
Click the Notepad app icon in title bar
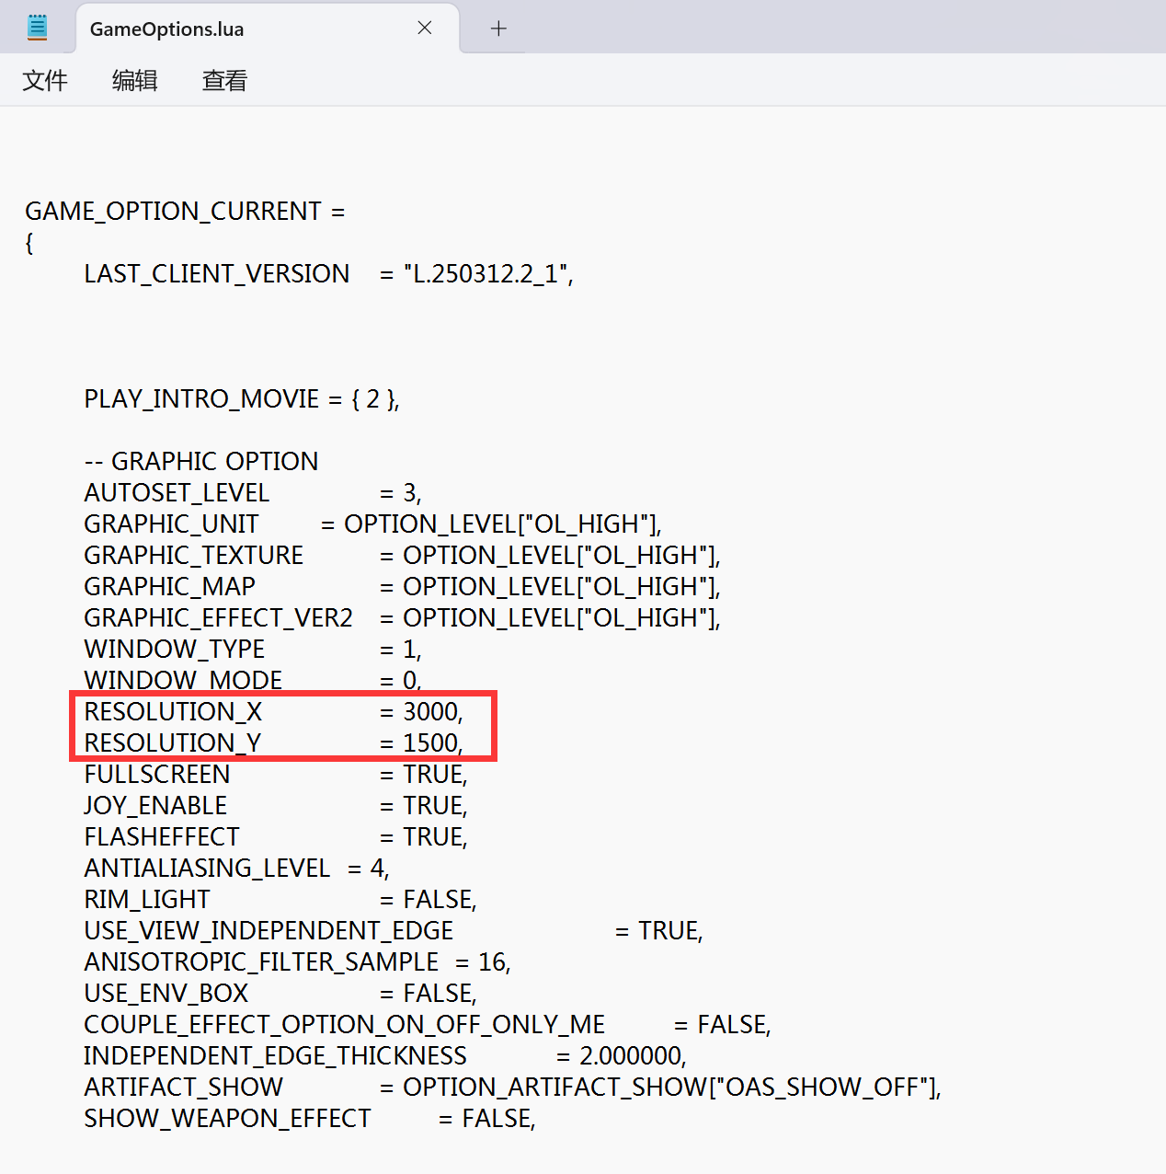[37, 28]
